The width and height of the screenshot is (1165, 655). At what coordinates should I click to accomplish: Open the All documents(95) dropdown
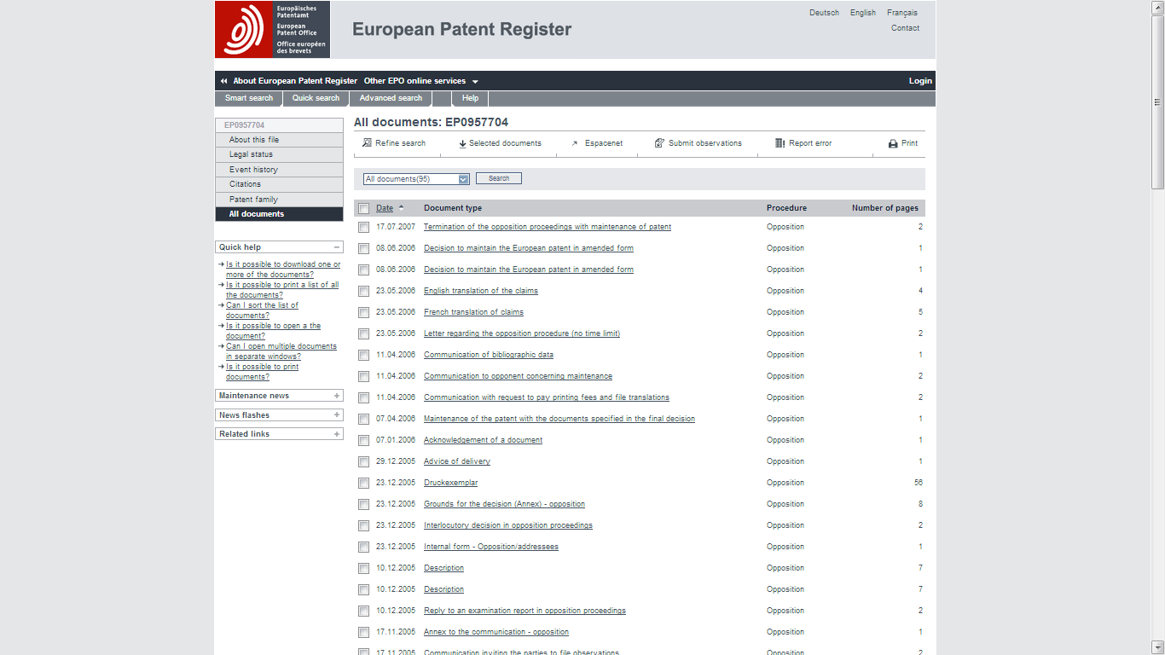416,179
